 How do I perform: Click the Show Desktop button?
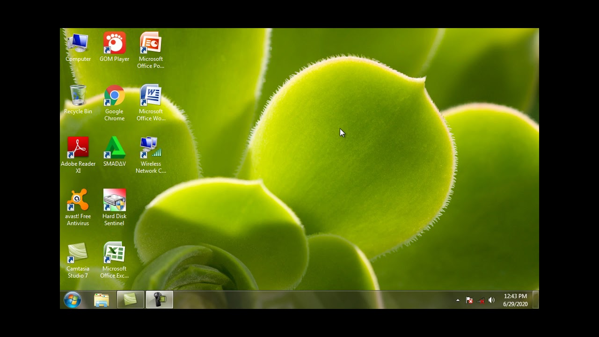pos(536,300)
